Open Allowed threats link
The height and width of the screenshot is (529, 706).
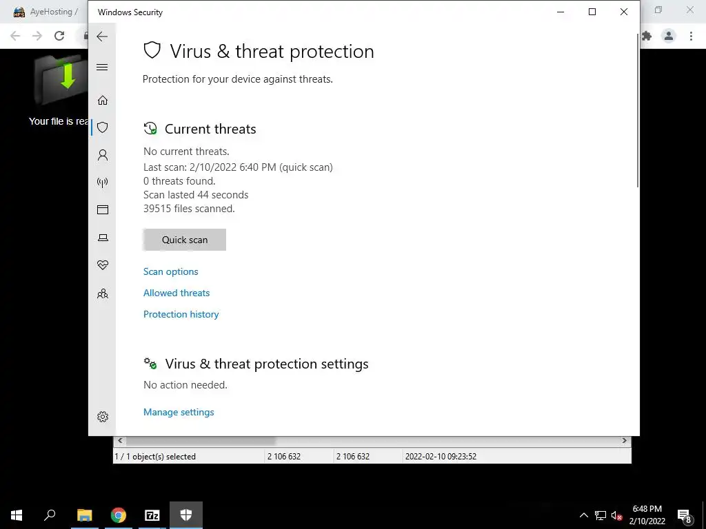pyautogui.click(x=176, y=293)
